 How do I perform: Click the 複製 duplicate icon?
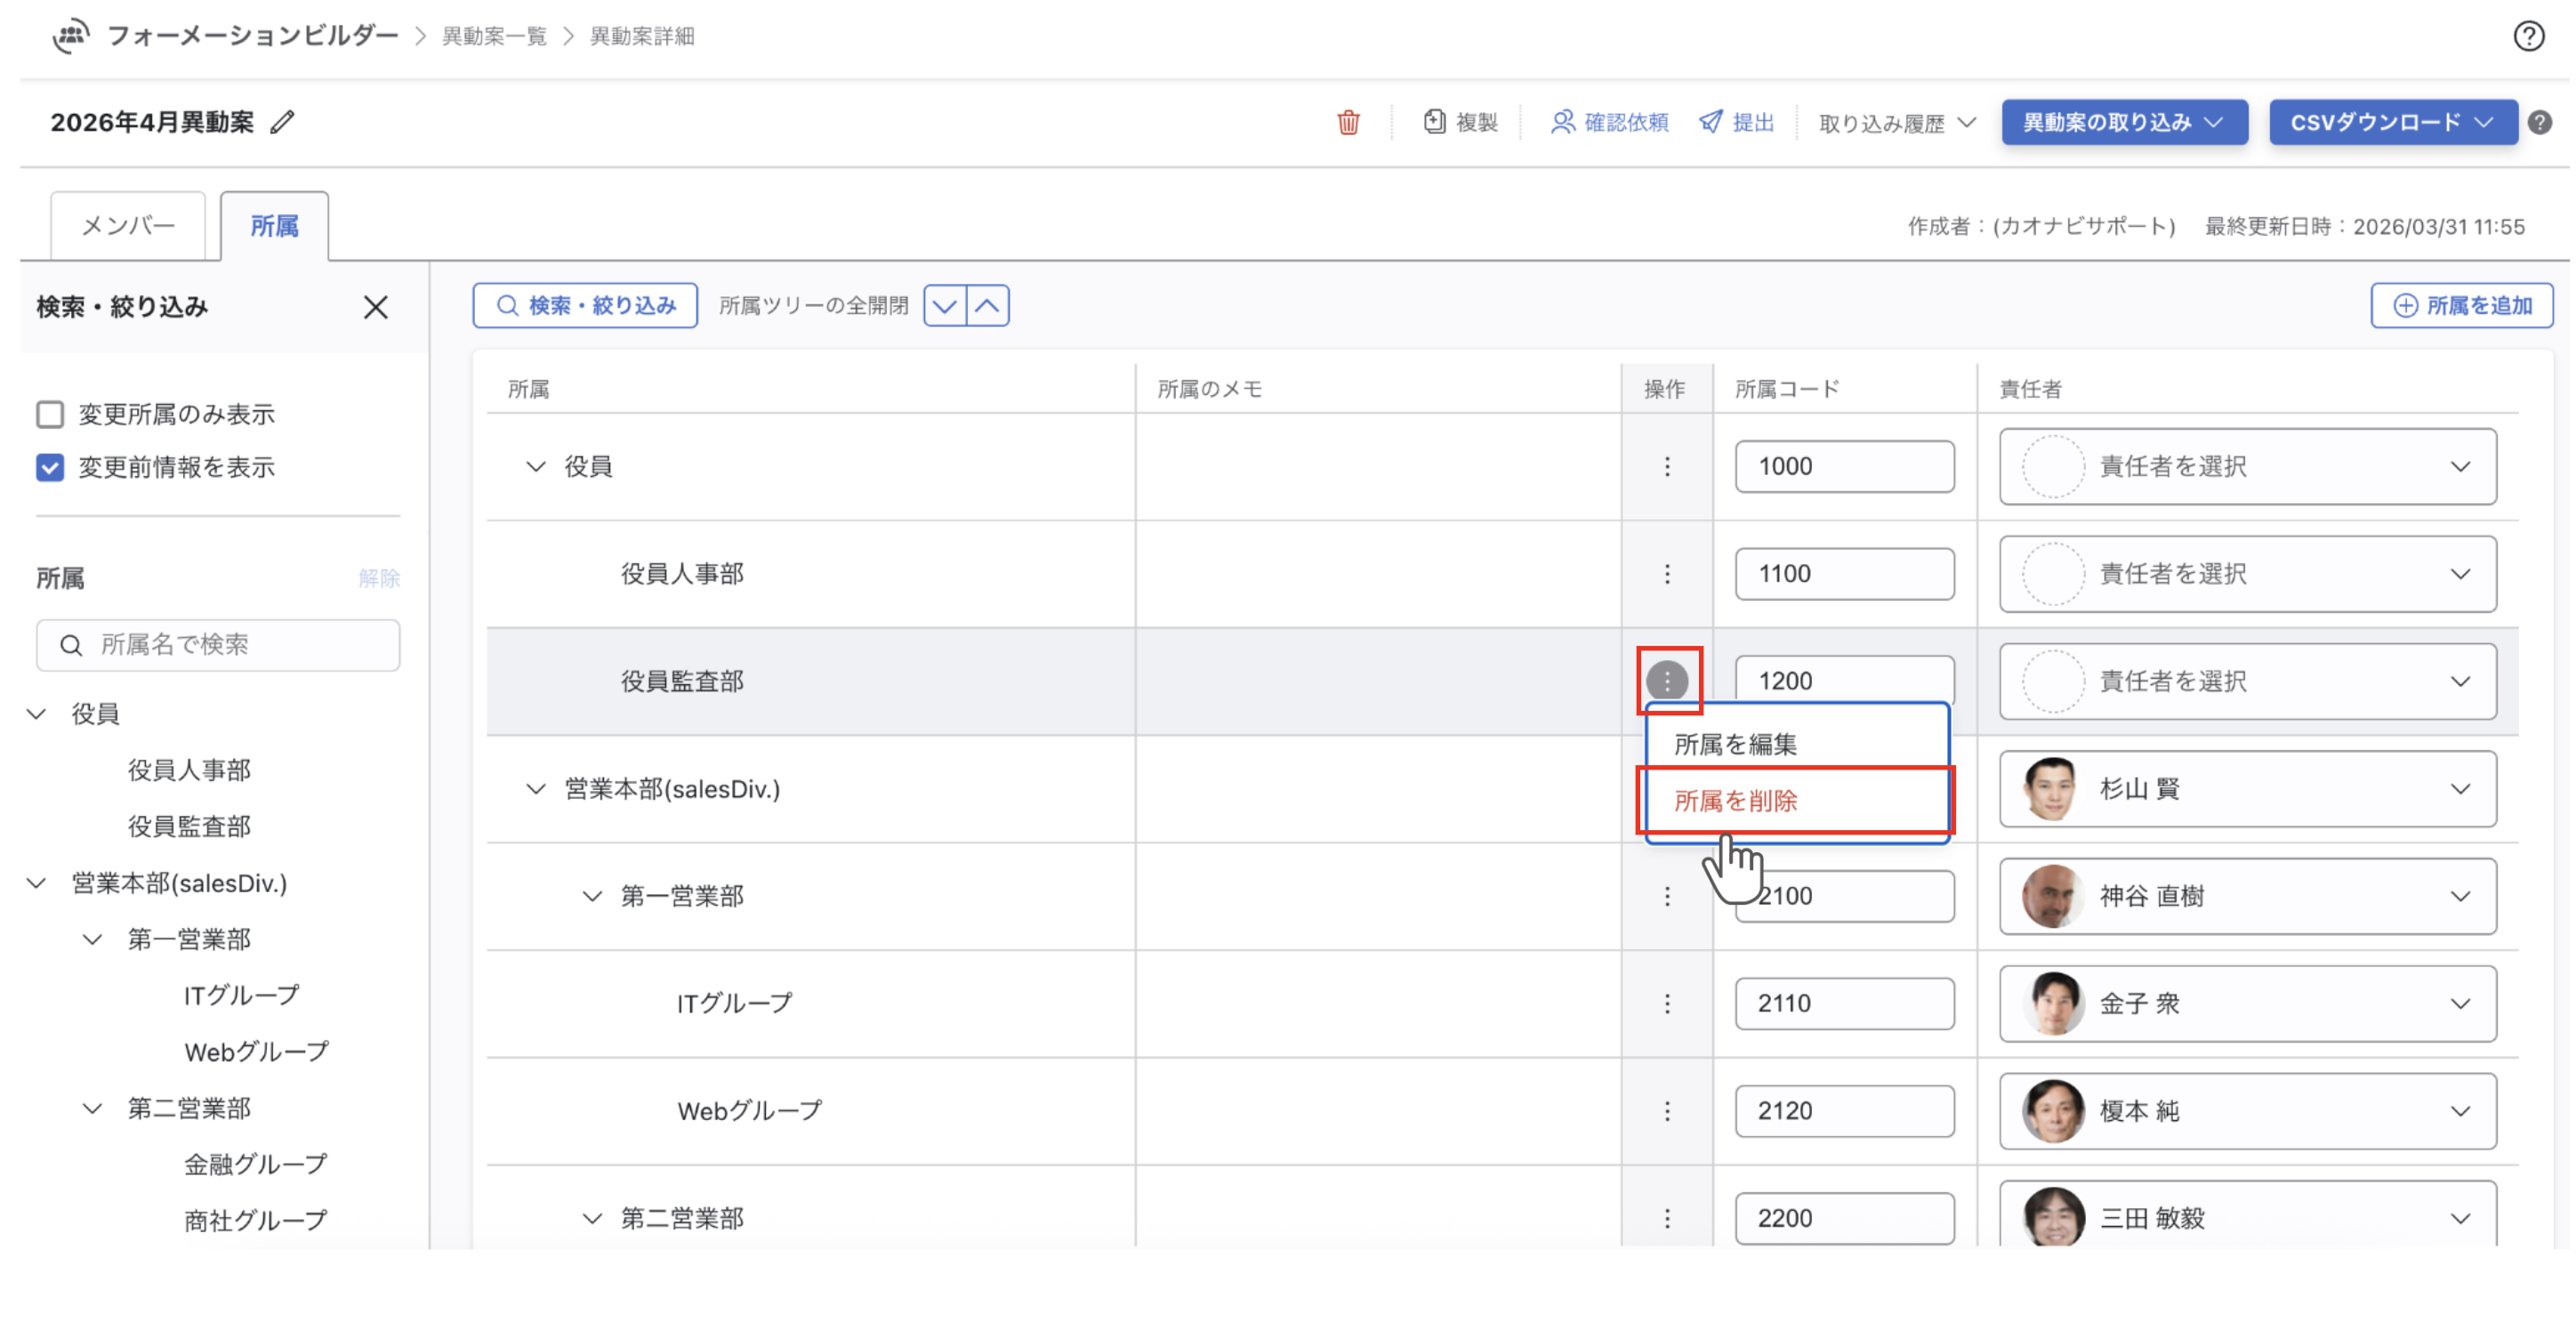tap(1434, 122)
